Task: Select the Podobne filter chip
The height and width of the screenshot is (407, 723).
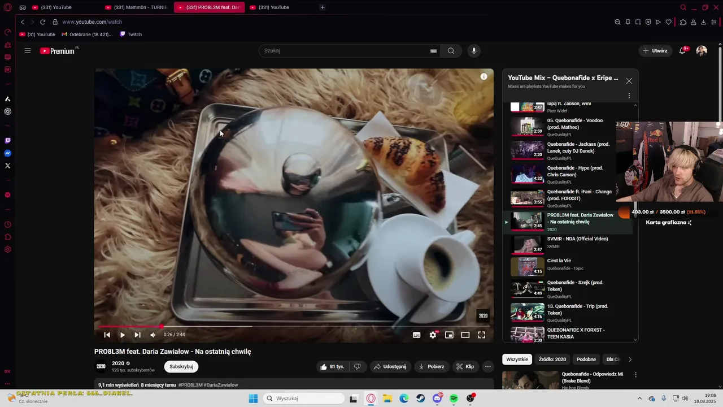Action: [x=586, y=359]
